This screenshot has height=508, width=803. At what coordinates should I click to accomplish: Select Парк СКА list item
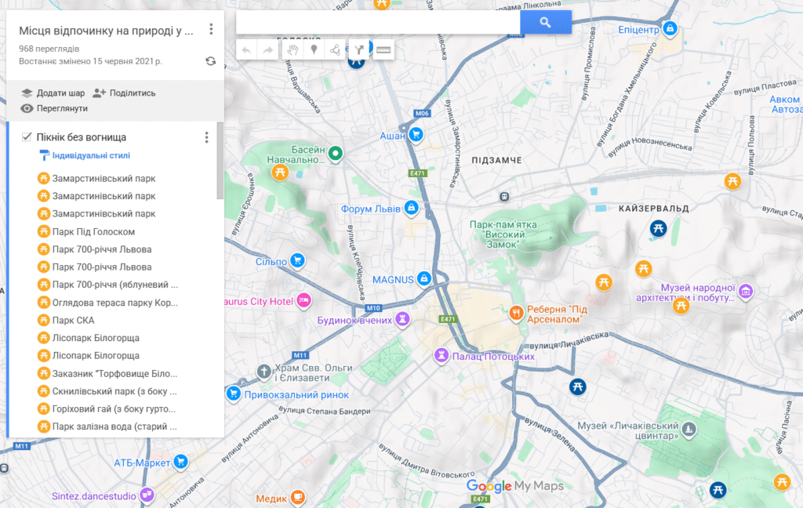coord(73,320)
